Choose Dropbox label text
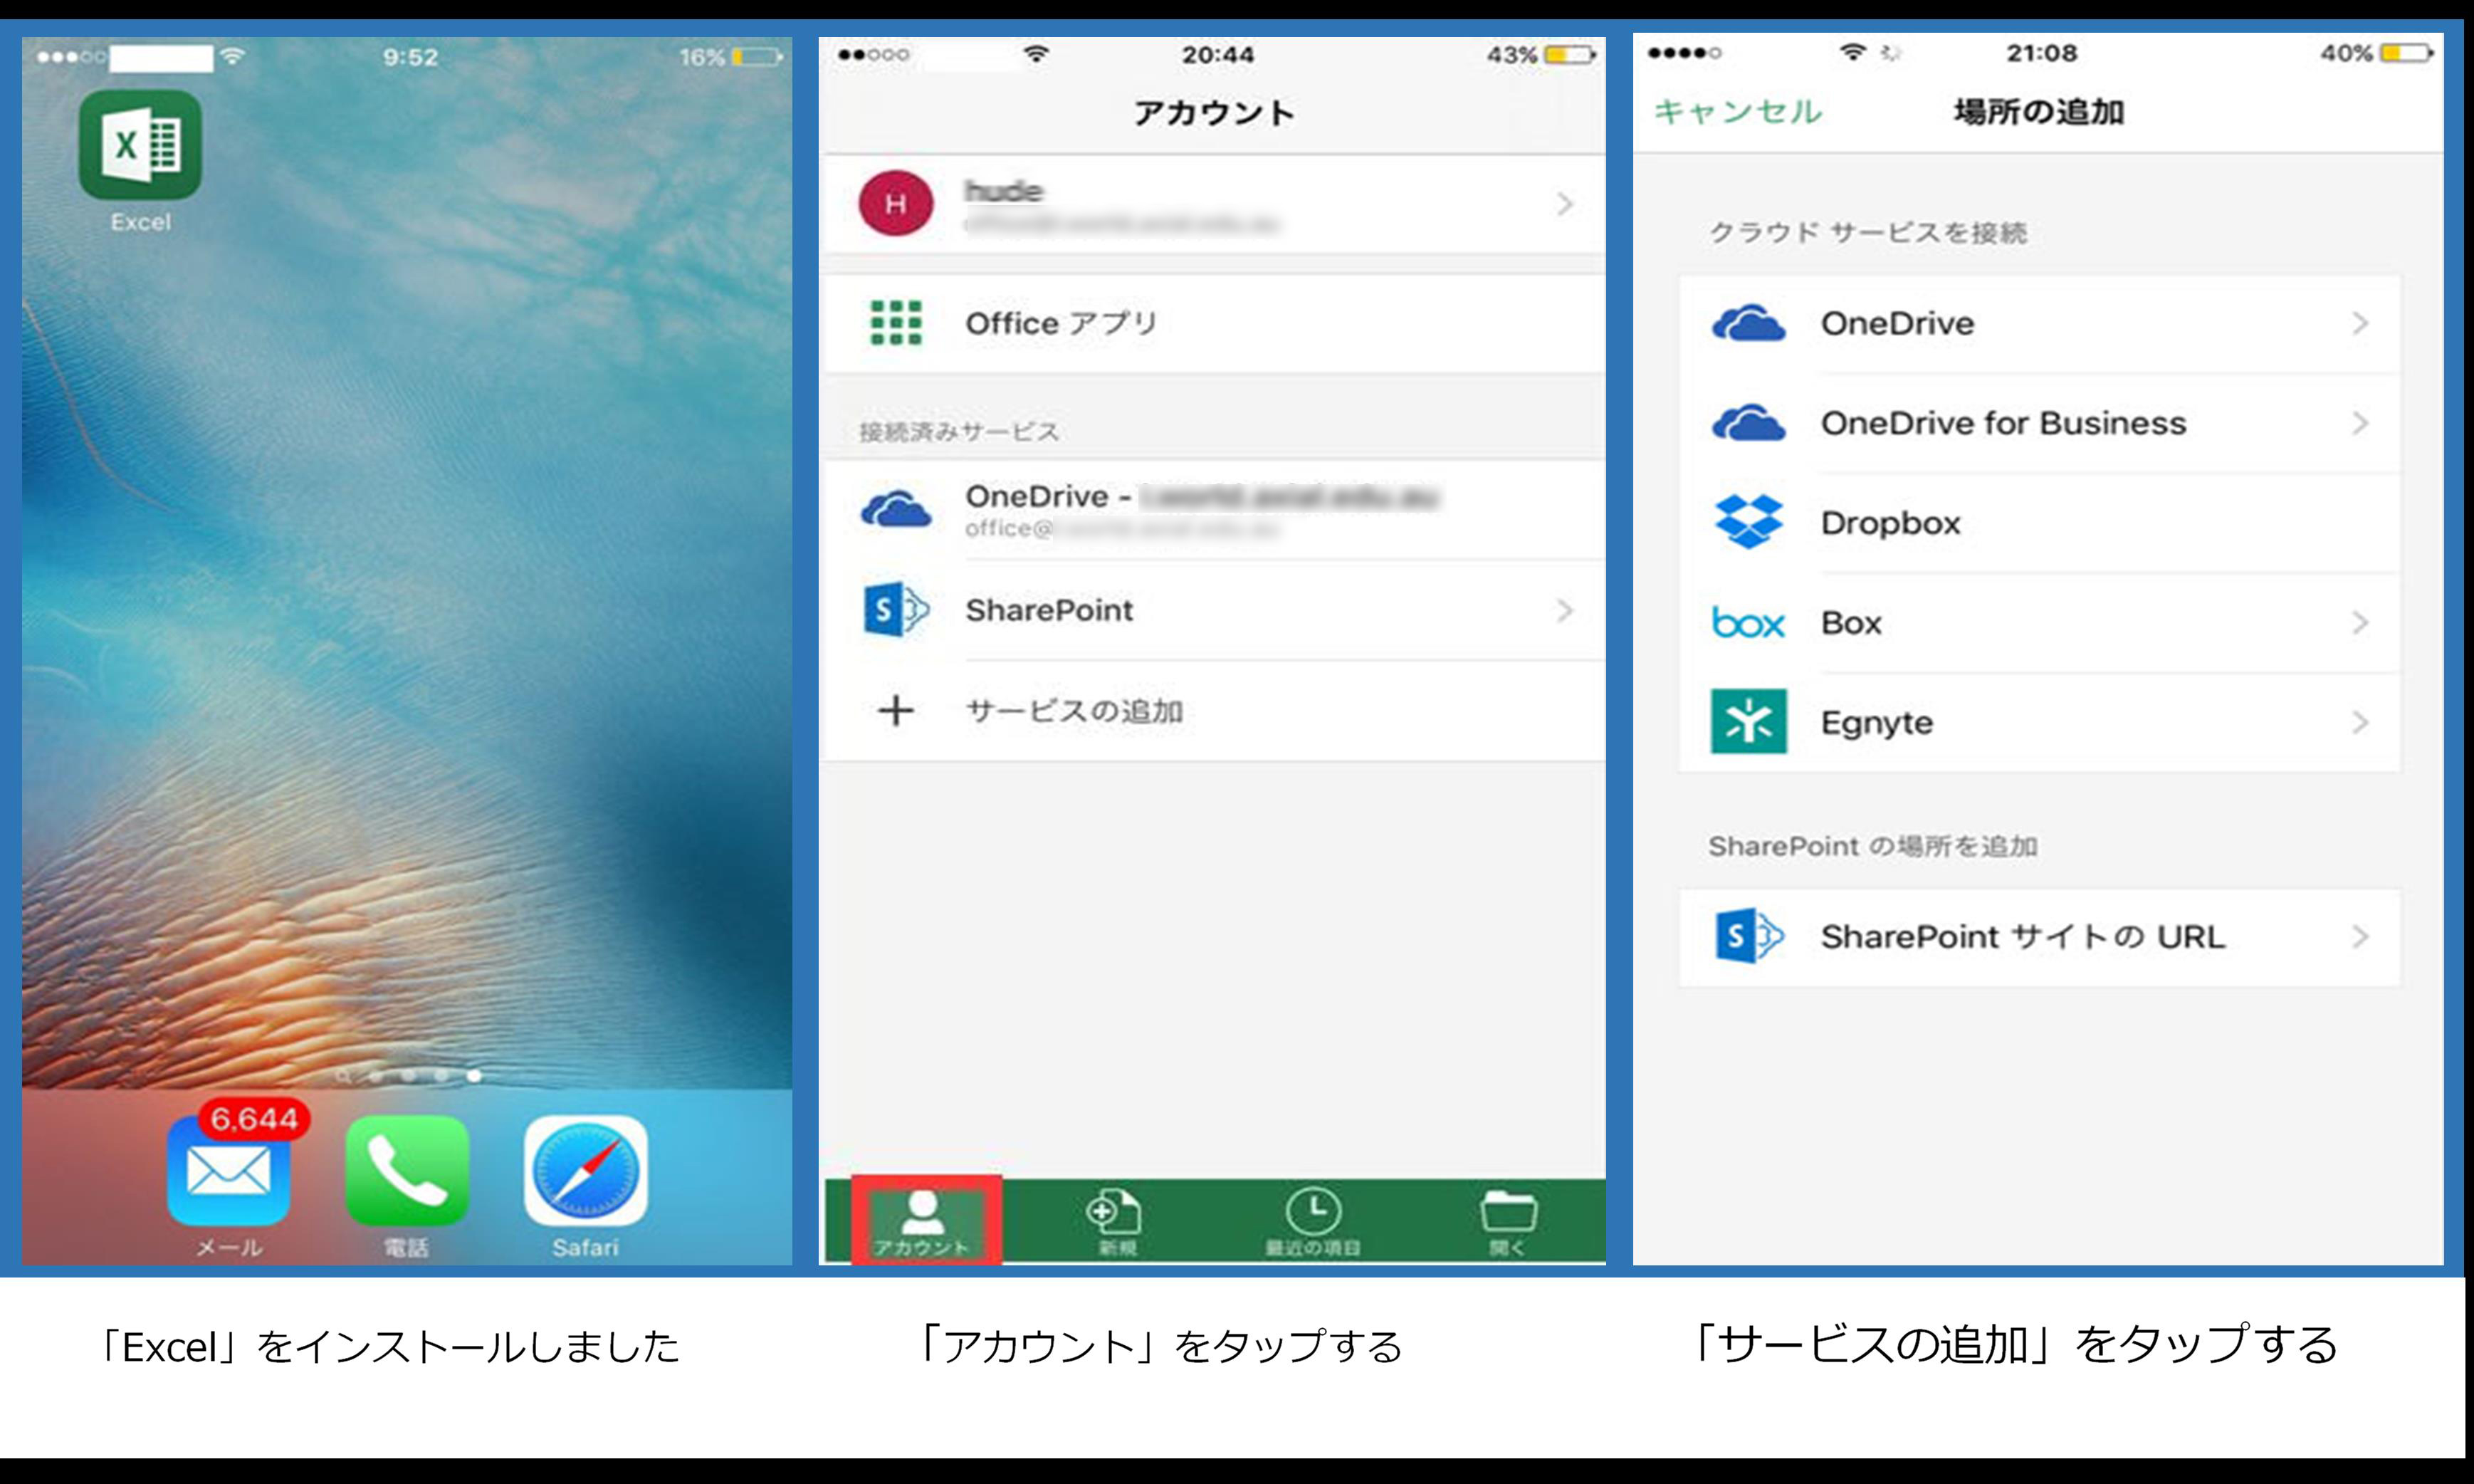 click(1890, 523)
